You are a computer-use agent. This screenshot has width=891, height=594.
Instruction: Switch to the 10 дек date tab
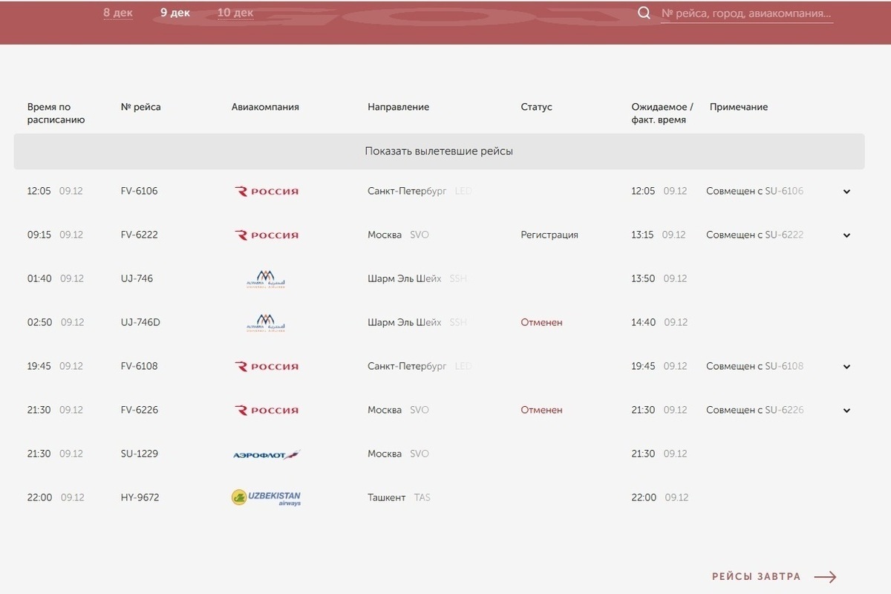pos(235,13)
